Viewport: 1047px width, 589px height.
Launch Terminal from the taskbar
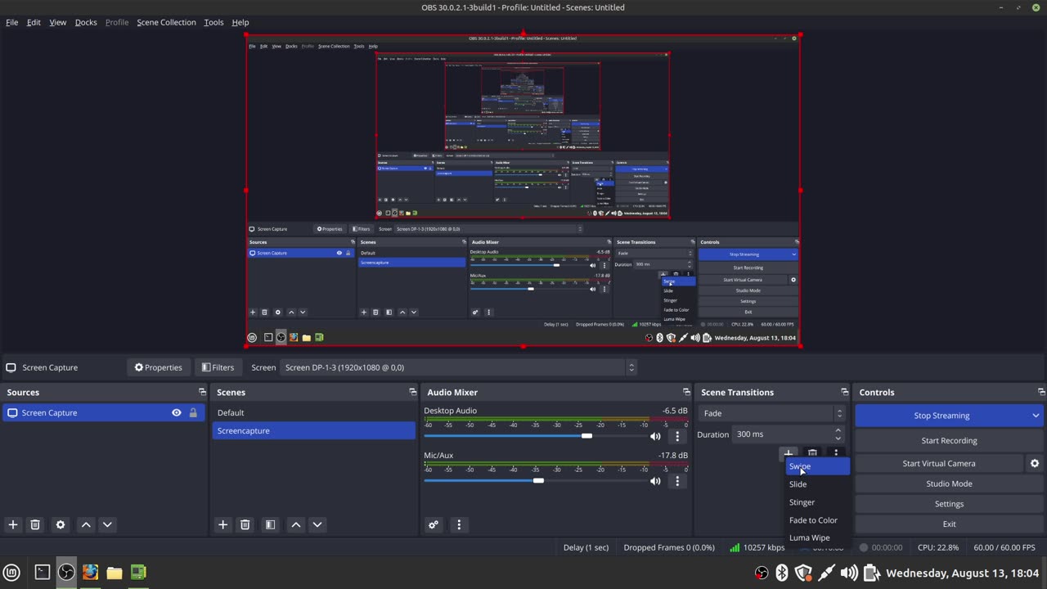coord(43,573)
